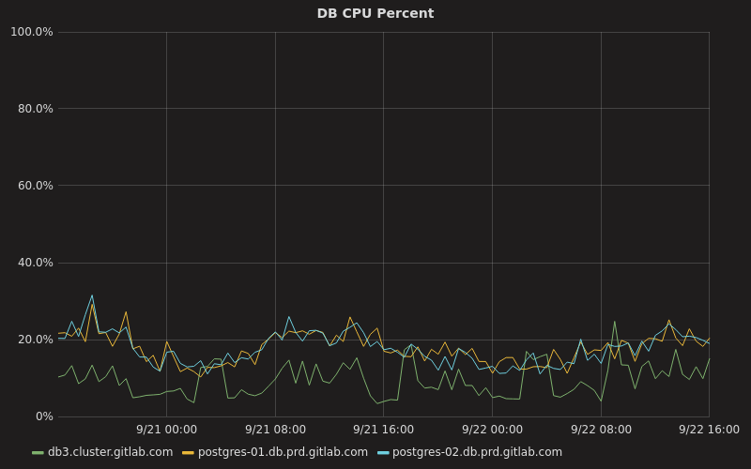The image size is (751, 469).
Task: Click the blue postgres-02 legend color swatch
Action: pyautogui.click(x=382, y=453)
